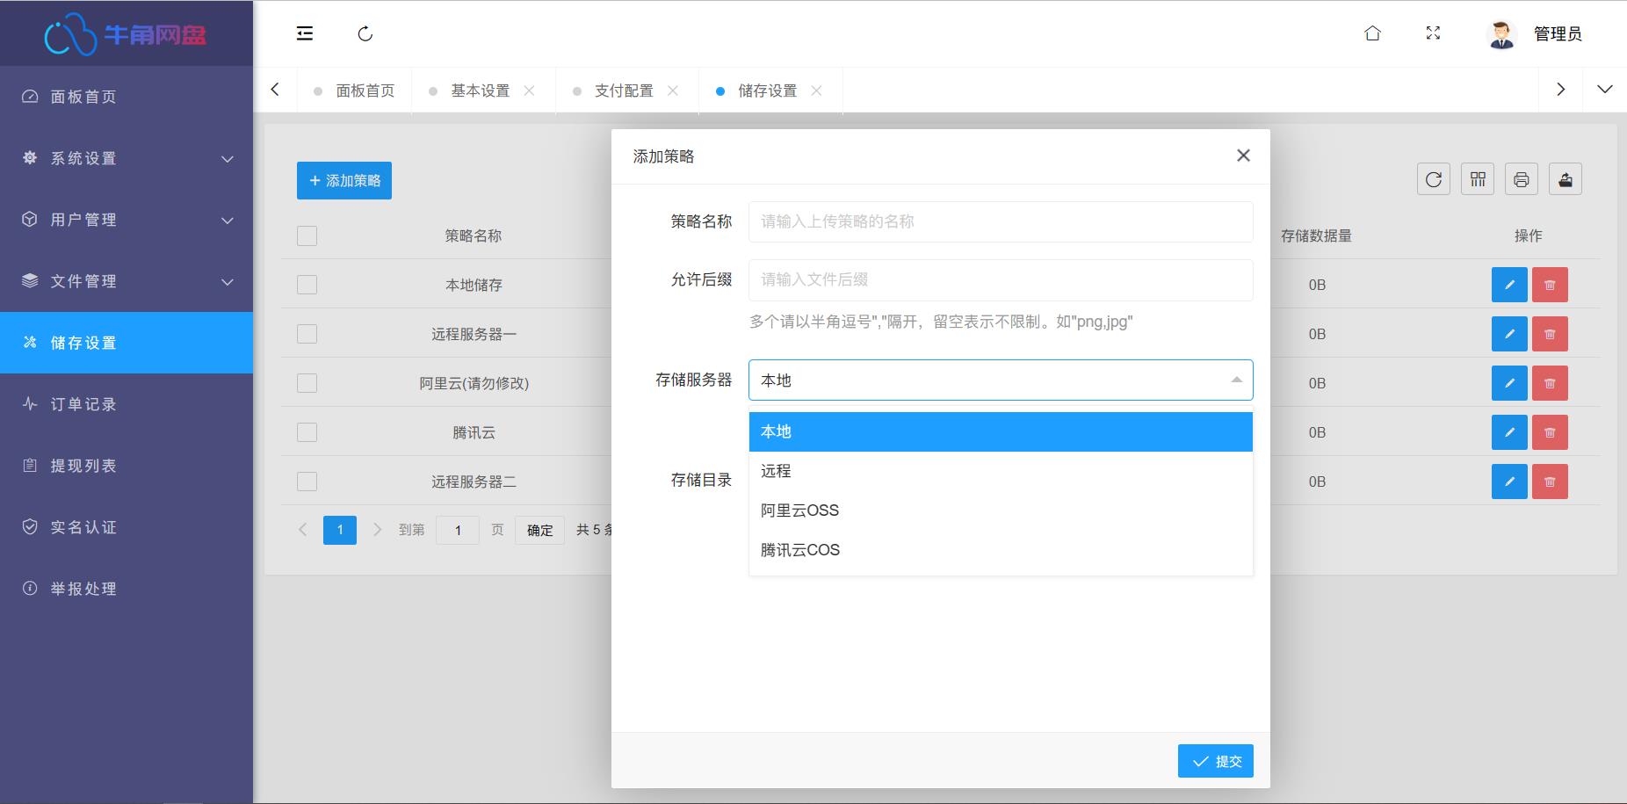
Task: Check the 腾讯云 row checkbox
Action: [307, 432]
